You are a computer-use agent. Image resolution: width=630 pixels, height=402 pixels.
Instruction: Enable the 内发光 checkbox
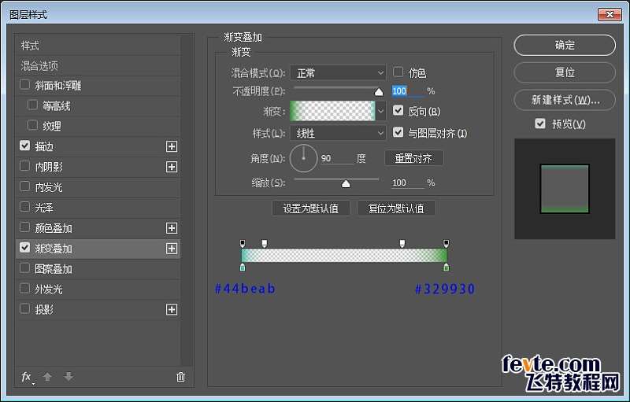(25, 186)
